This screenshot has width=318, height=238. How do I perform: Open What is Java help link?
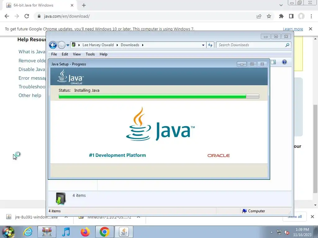pos(32,52)
